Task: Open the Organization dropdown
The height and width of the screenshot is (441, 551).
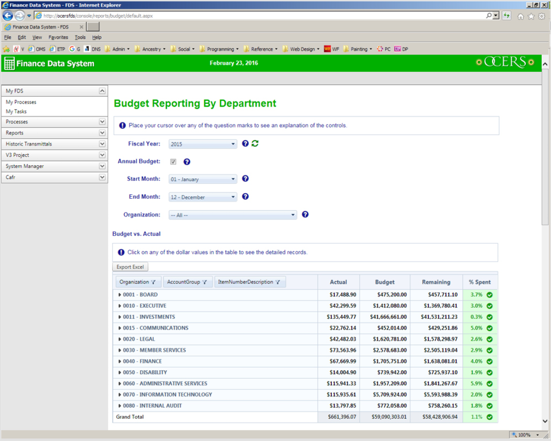Action: pos(233,215)
